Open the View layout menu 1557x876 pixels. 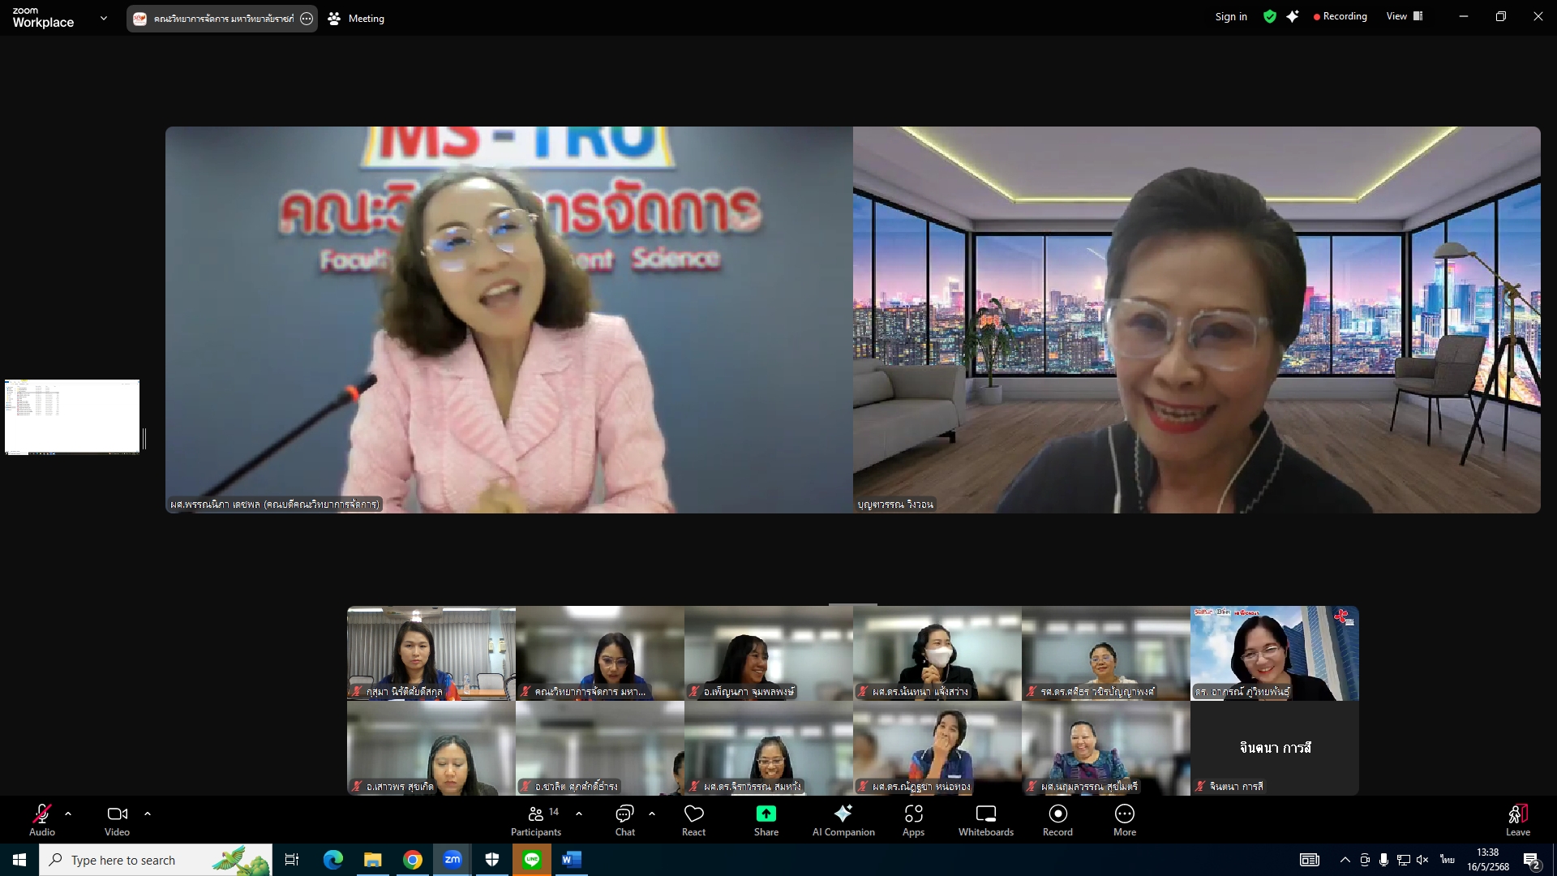pyautogui.click(x=1404, y=16)
